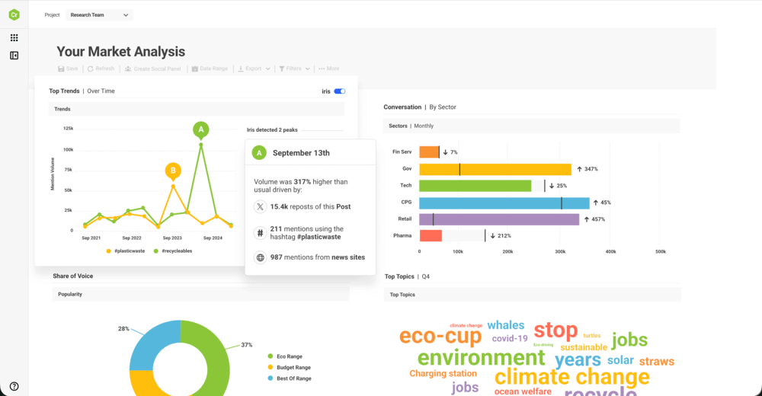Open the Post link in popup
Image resolution: width=762 pixels, height=396 pixels.
[343, 206]
